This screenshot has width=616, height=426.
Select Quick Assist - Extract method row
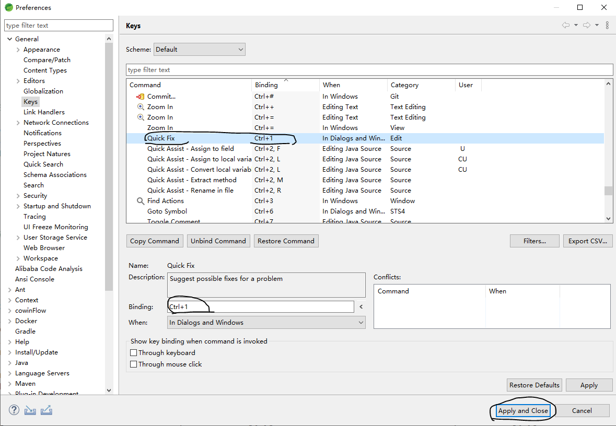(x=365, y=180)
